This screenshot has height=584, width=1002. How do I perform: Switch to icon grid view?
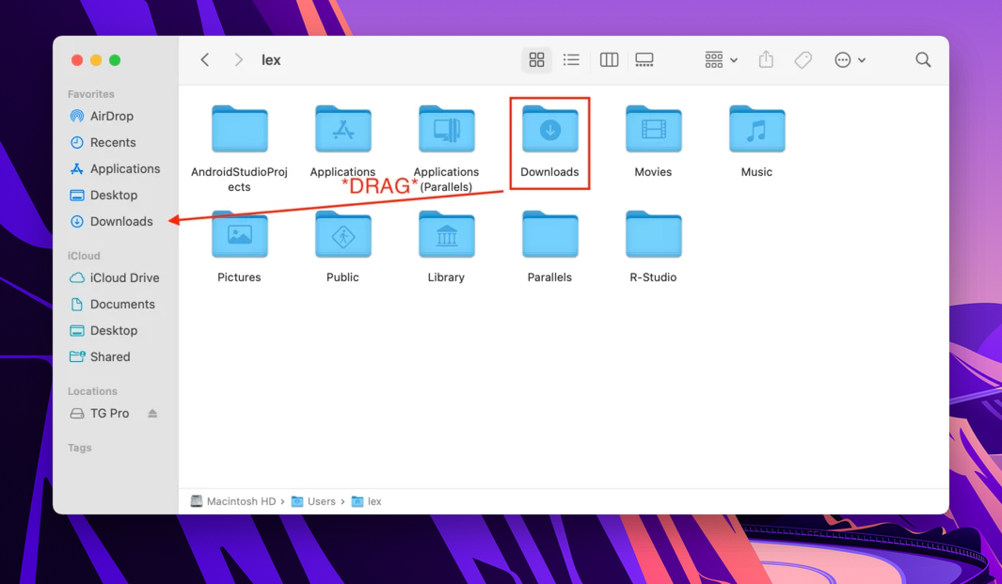click(x=537, y=60)
